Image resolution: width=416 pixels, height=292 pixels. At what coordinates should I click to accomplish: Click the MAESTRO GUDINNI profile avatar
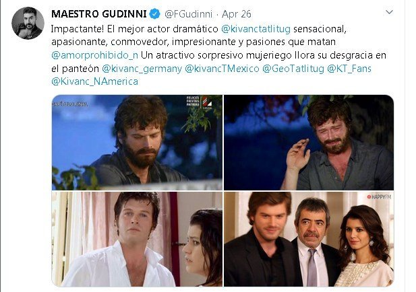click(28, 23)
